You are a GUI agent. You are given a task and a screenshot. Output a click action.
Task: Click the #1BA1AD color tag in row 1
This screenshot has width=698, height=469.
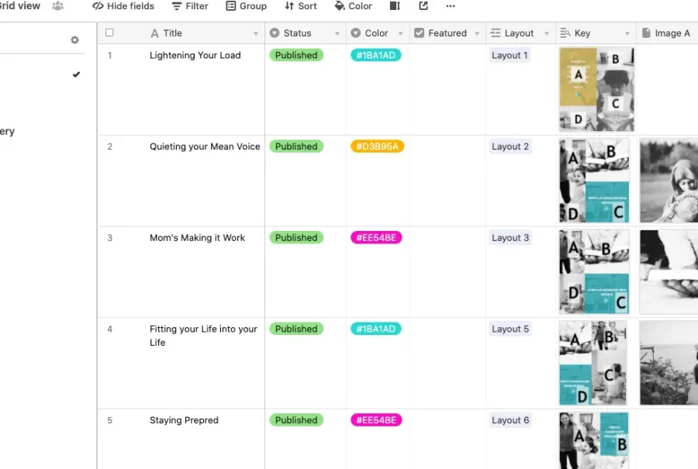[375, 55]
